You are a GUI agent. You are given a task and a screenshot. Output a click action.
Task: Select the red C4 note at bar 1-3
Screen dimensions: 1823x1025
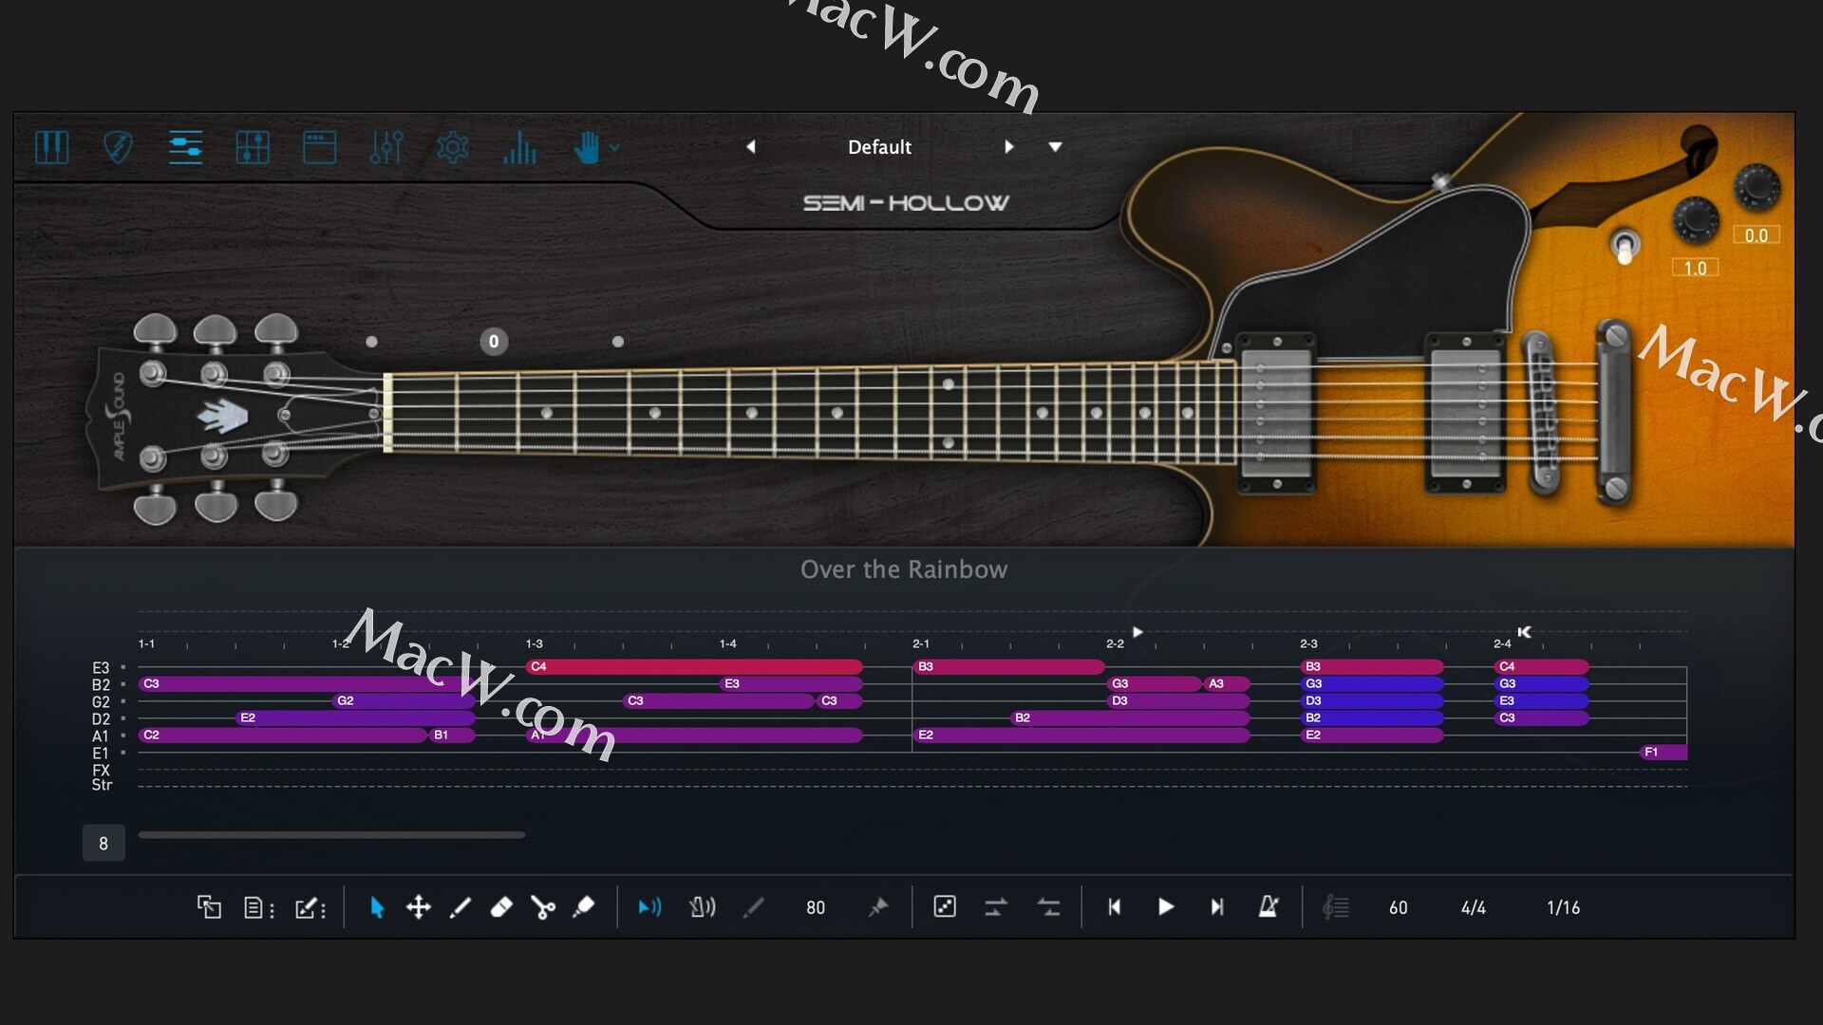(x=695, y=667)
